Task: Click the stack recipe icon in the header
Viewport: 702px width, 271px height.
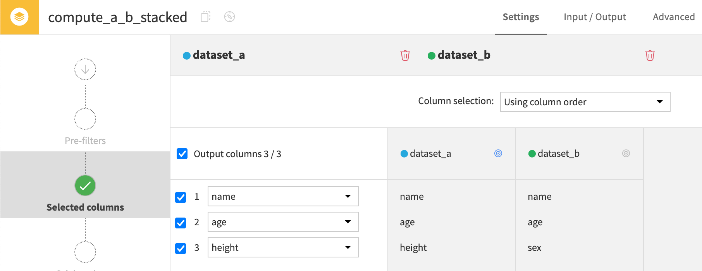Action: pyautogui.click(x=19, y=17)
